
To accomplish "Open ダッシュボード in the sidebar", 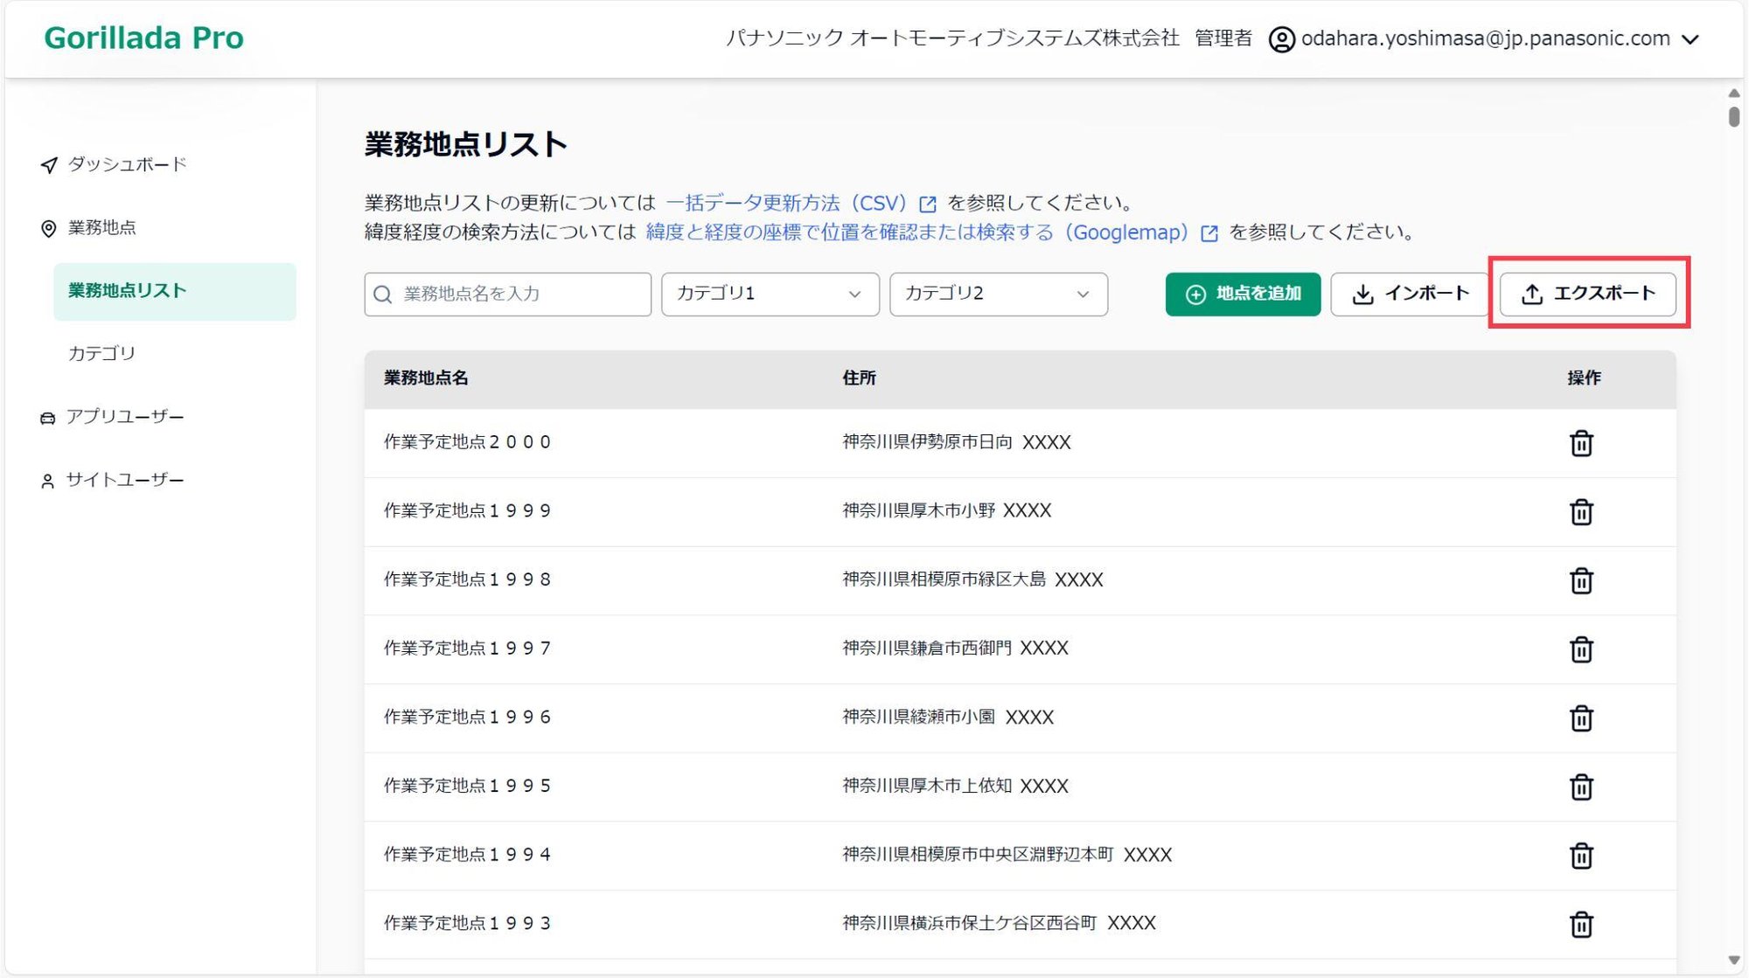I will [x=127, y=164].
